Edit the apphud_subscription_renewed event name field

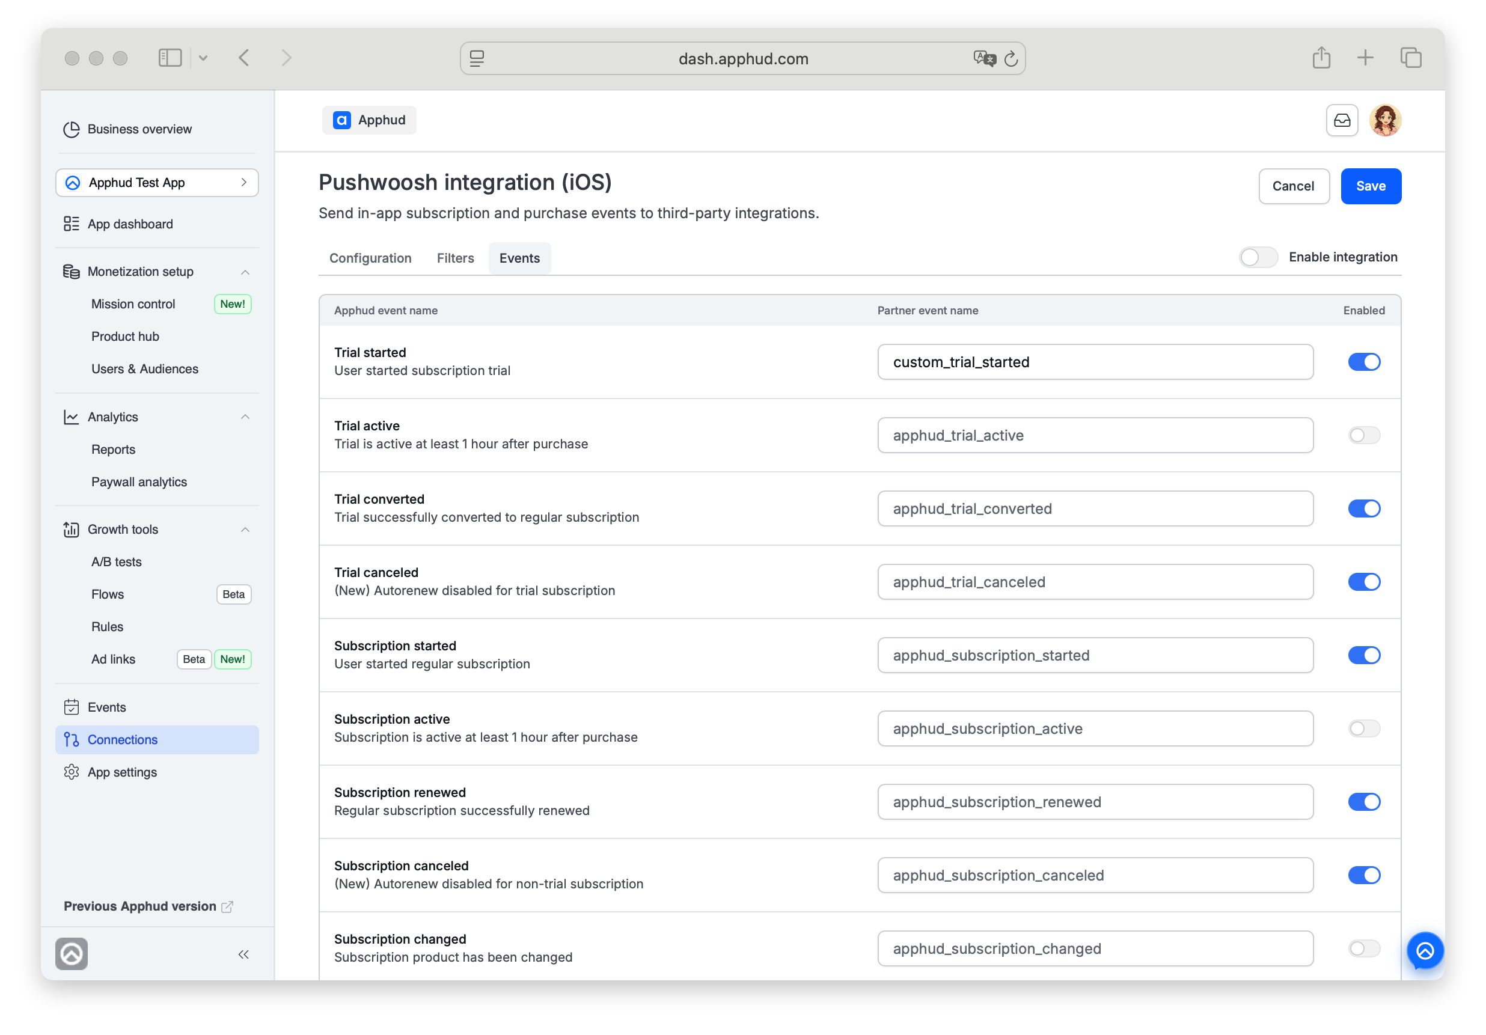1095,801
